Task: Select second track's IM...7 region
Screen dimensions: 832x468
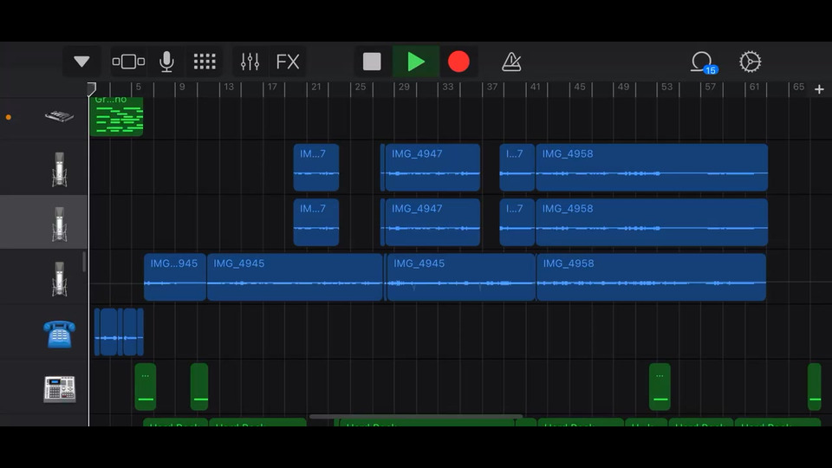Action: click(316, 223)
